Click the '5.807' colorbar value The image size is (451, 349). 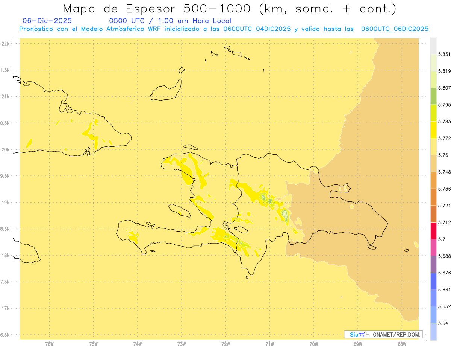click(444, 88)
